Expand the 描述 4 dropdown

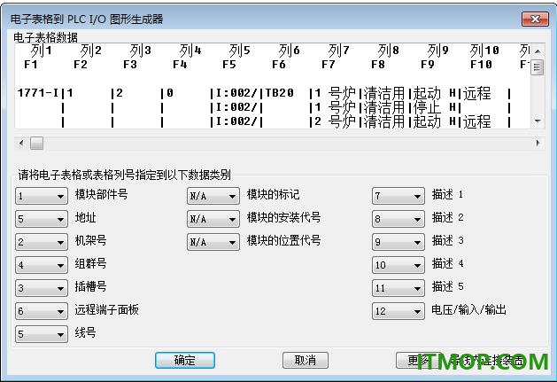coord(398,265)
